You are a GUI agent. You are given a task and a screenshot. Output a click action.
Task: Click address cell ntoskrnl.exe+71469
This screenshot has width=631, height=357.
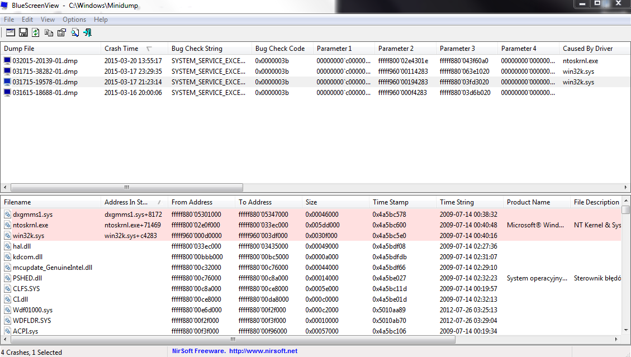click(x=133, y=225)
